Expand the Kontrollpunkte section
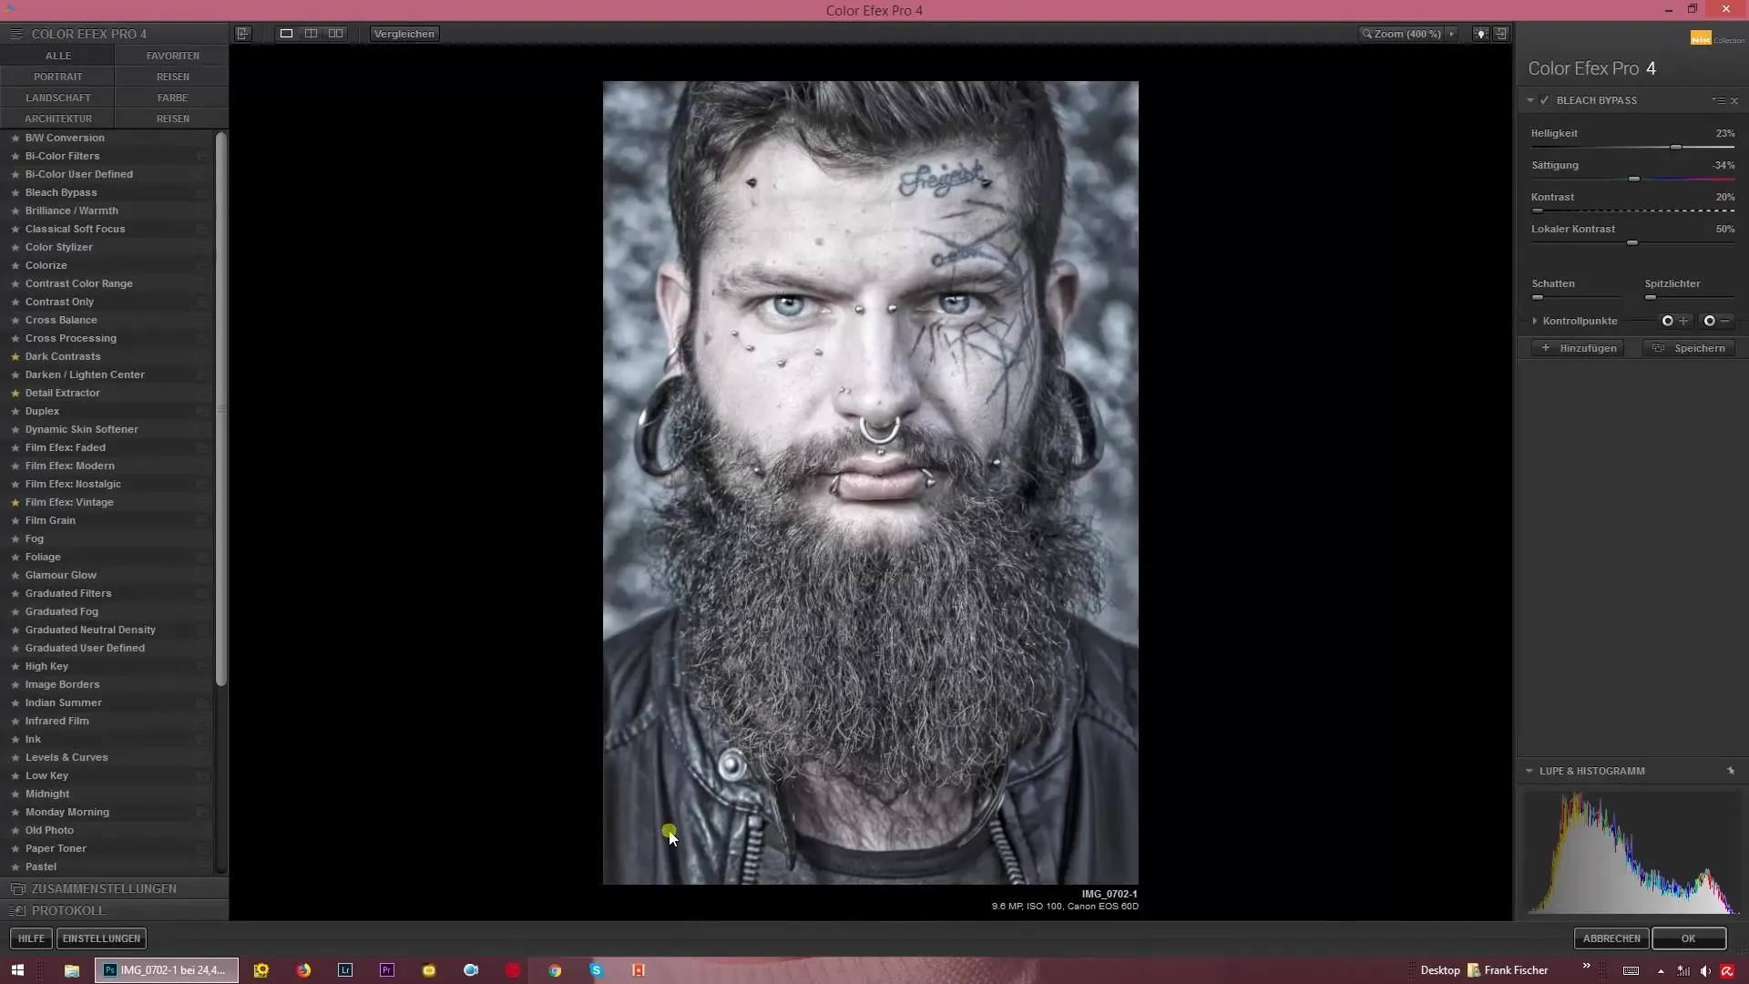This screenshot has width=1749, height=984. click(x=1535, y=321)
